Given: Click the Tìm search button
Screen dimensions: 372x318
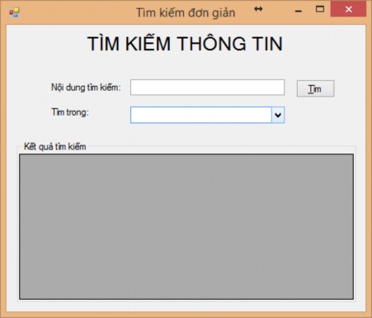Looking at the screenshot, I should pyautogui.click(x=315, y=88).
